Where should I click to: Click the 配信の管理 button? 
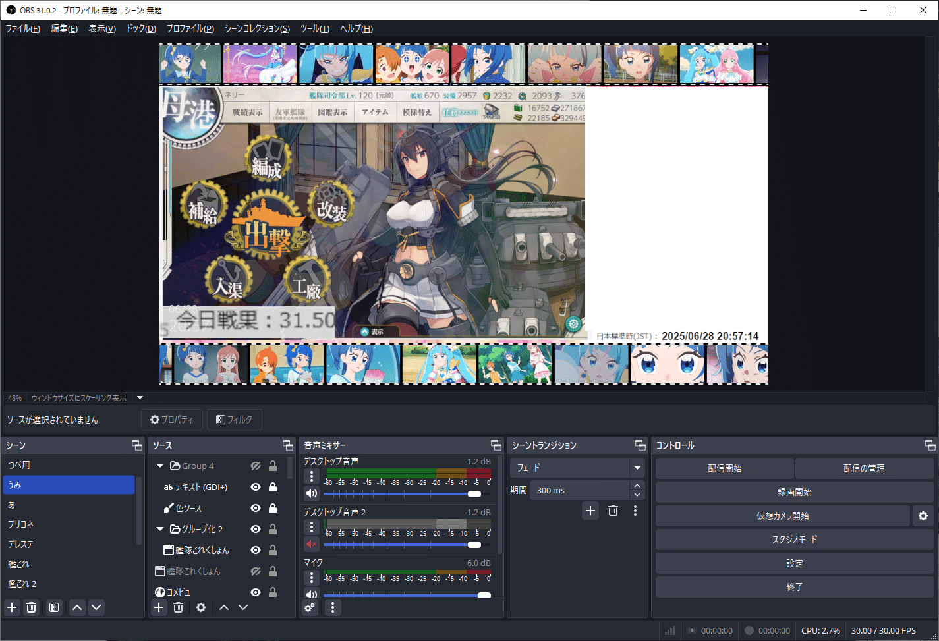click(x=865, y=468)
